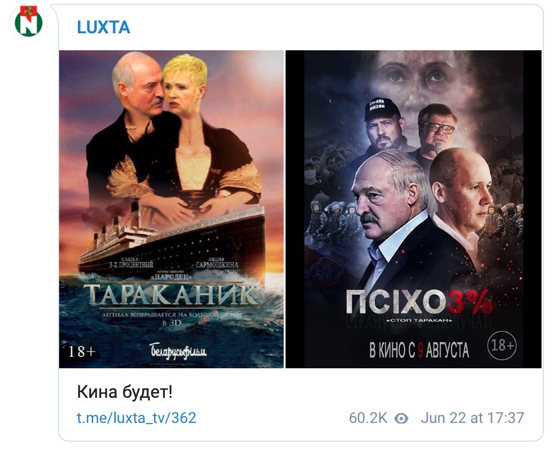
Task: Click the «НАРОДЕЦ» text on left poster
Action: pyautogui.click(x=171, y=277)
